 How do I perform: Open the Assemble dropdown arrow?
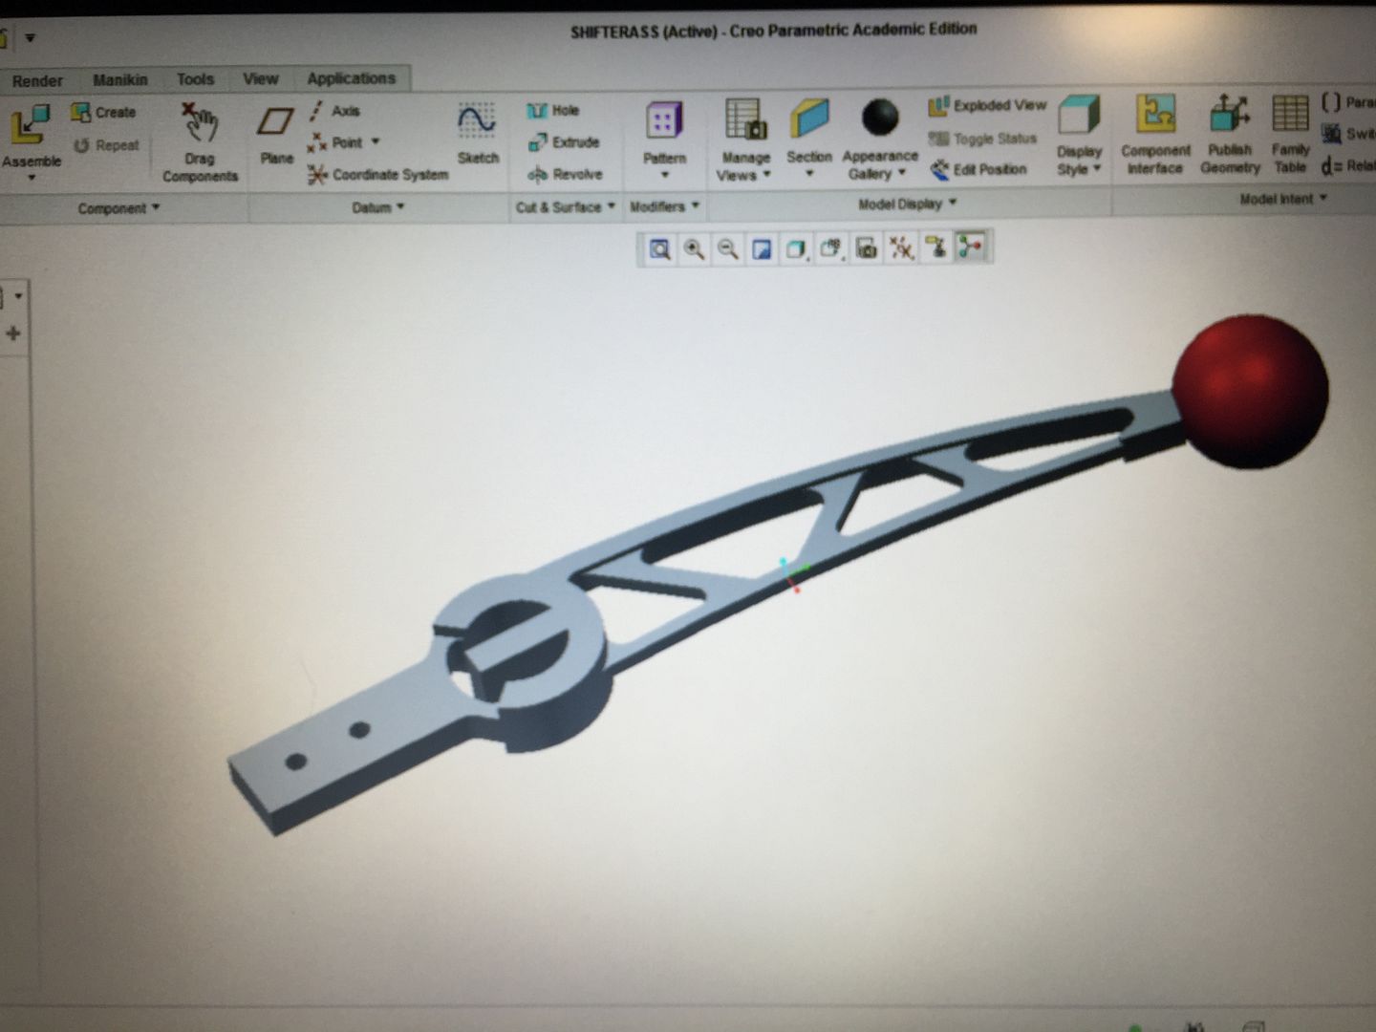click(31, 179)
